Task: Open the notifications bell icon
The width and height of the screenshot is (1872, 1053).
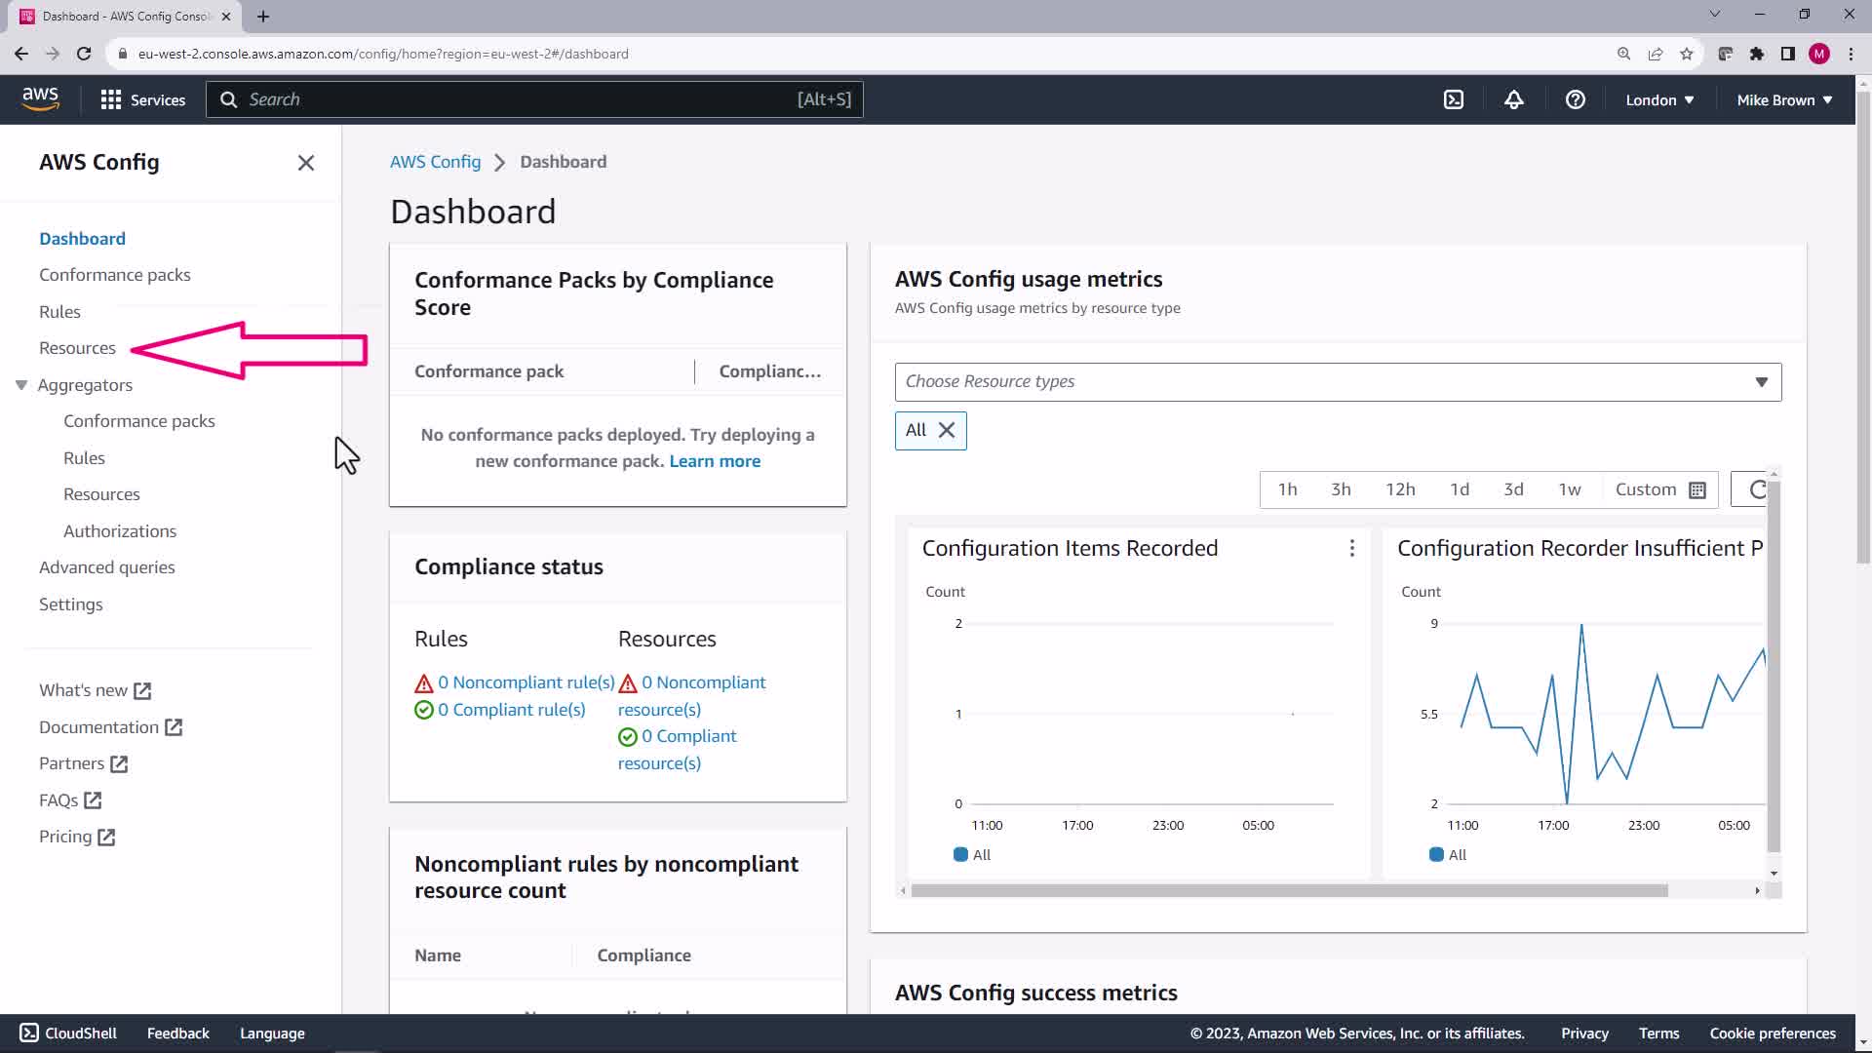Action: click(x=1513, y=99)
